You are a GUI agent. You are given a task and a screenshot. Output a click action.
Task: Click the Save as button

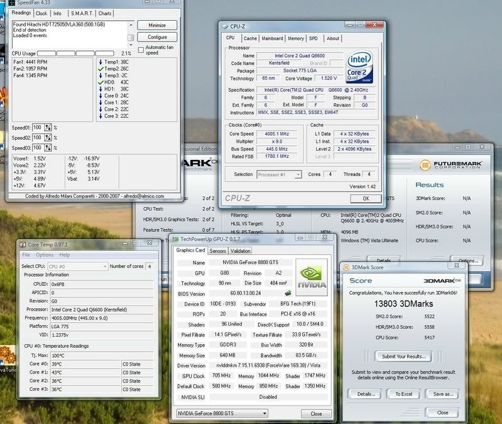click(443, 394)
